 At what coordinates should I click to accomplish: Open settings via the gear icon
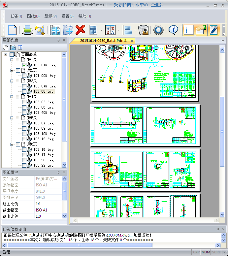pyautogui.click(x=158, y=30)
